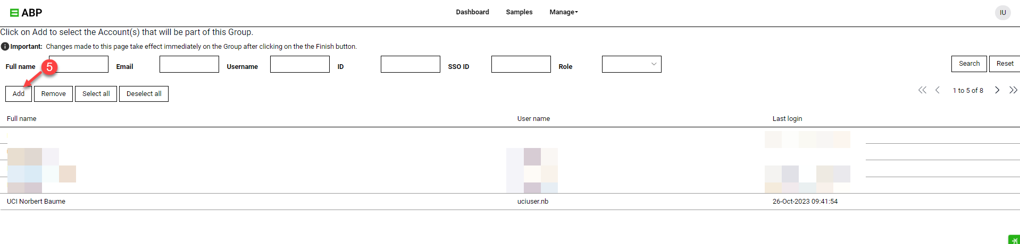Click the Search button

point(969,64)
